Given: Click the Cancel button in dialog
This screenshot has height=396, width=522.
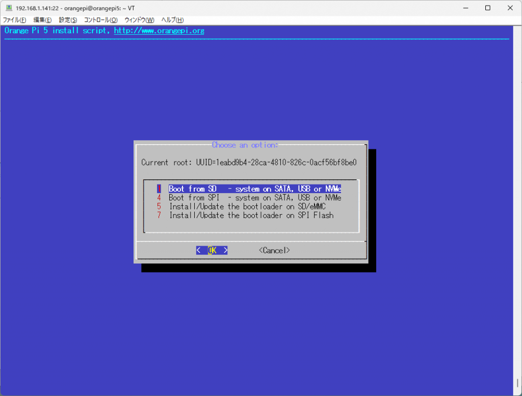Looking at the screenshot, I should click(274, 250).
